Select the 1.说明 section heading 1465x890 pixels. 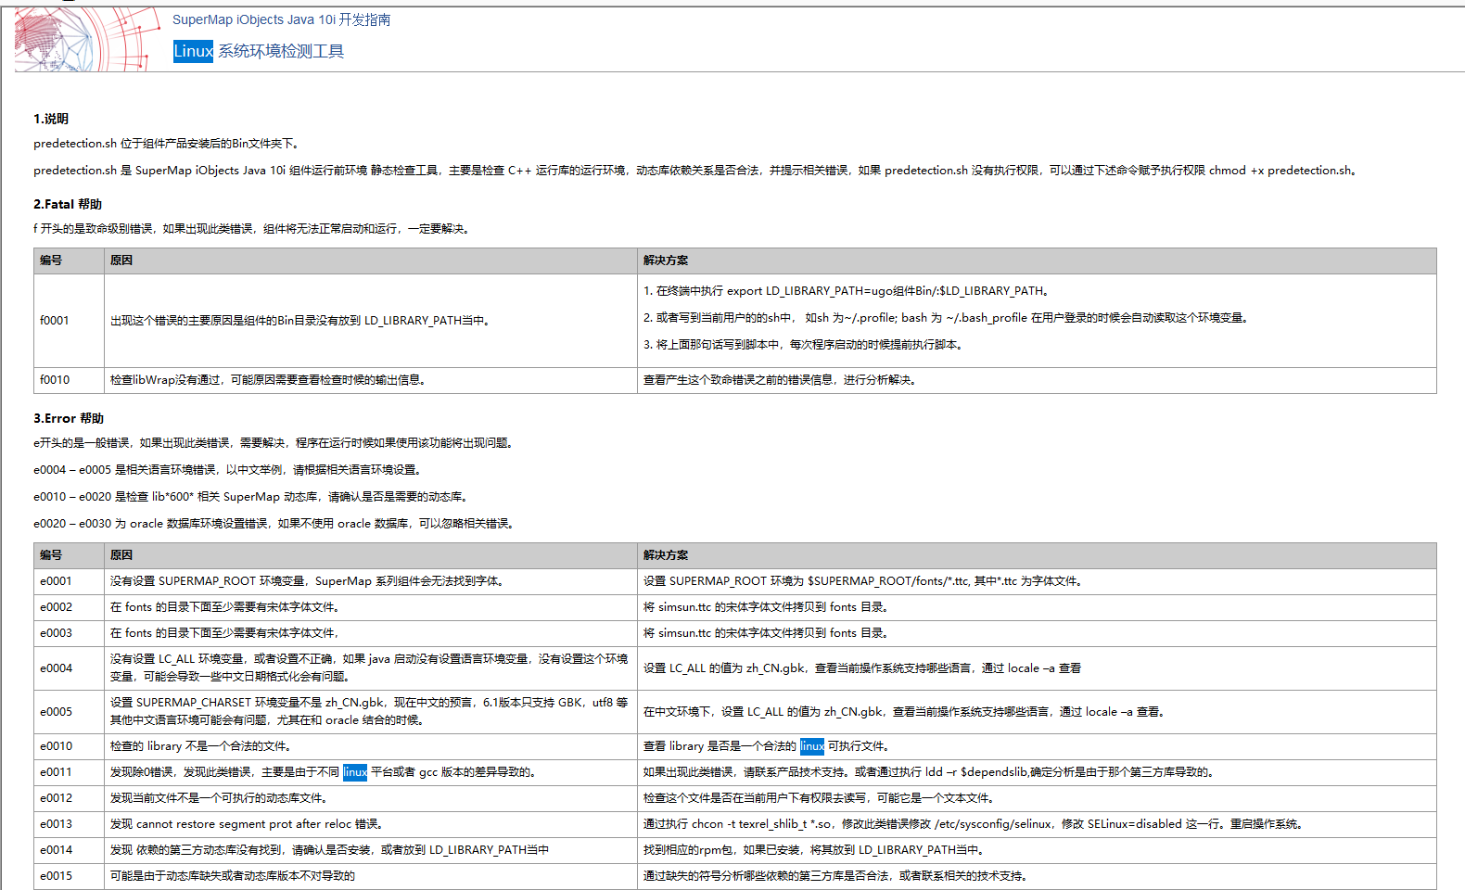point(51,119)
